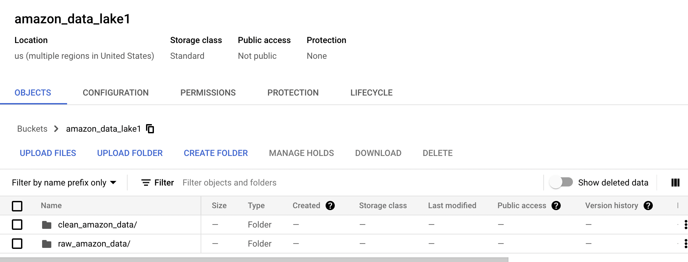Switch to the Lifecycle tab
Screen dimensions: 688x262
pos(372,93)
